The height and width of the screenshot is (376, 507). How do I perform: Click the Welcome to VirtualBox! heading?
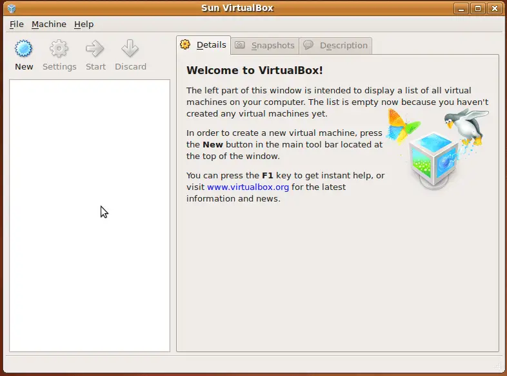tap(255, 70)
